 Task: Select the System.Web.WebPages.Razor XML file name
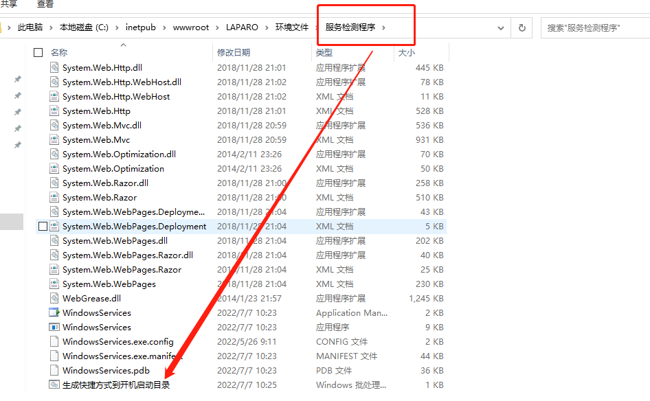(122, 270)
